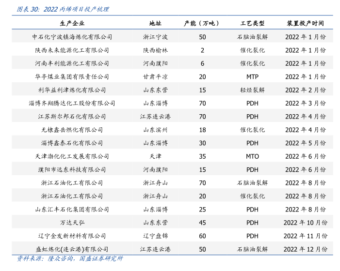
Task: Select the 轻烃裂解 process cell
Action: pyautogui.click(x=252, y=90)
